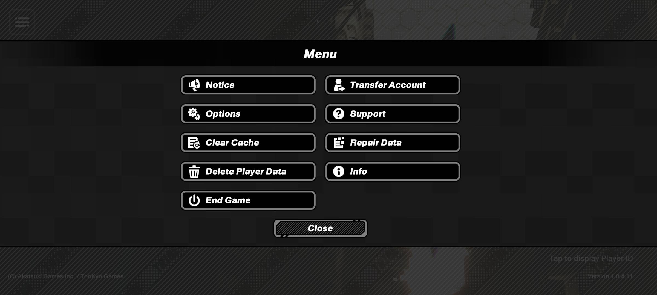
Task: Click the Repair Data table icon
Action: pos(339,142)
